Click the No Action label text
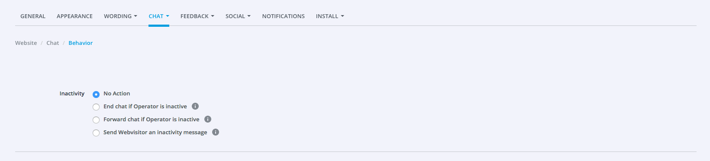The width and height of the screenshot is (710, 161). tap(117, 93)
